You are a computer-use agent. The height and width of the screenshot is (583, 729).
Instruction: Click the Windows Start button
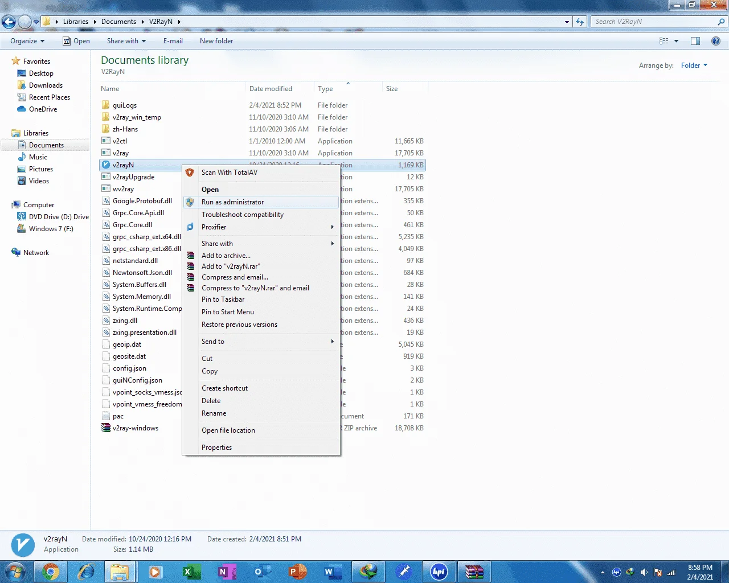click(x=15, y=572)
